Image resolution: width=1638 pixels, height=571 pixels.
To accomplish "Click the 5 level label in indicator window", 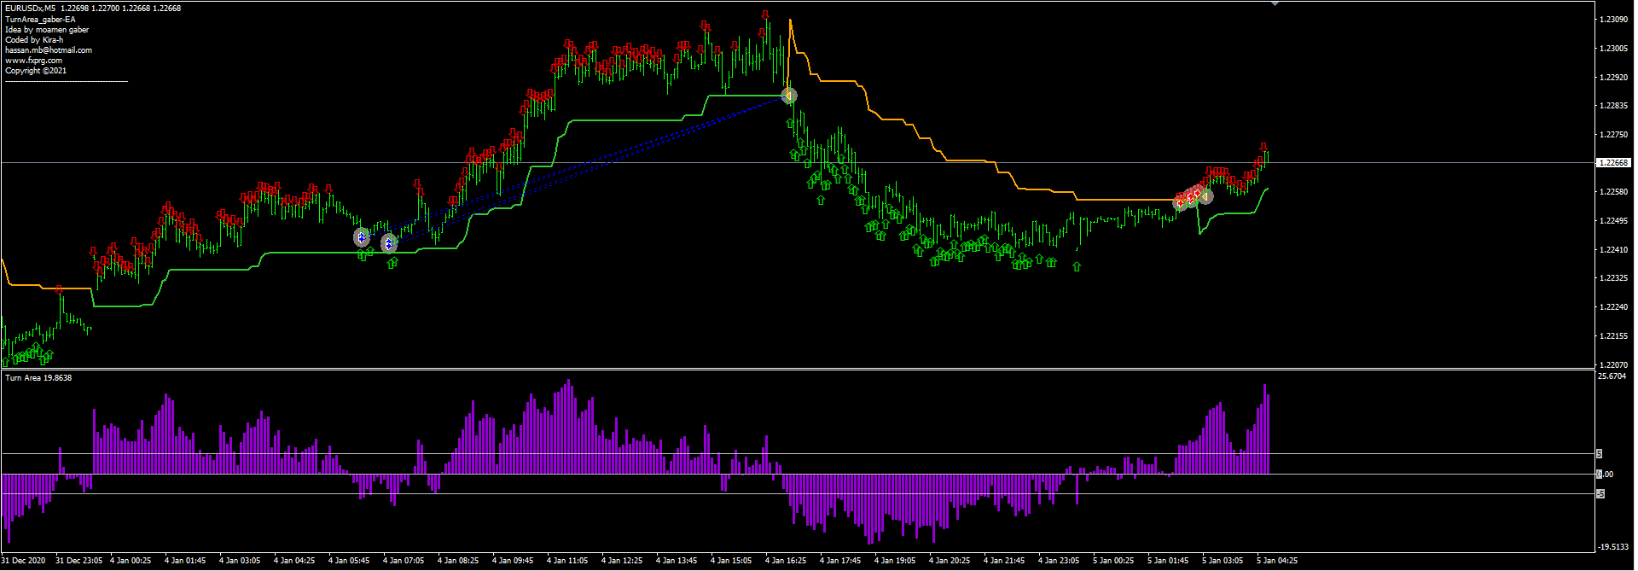I will tap(1600, 454).
